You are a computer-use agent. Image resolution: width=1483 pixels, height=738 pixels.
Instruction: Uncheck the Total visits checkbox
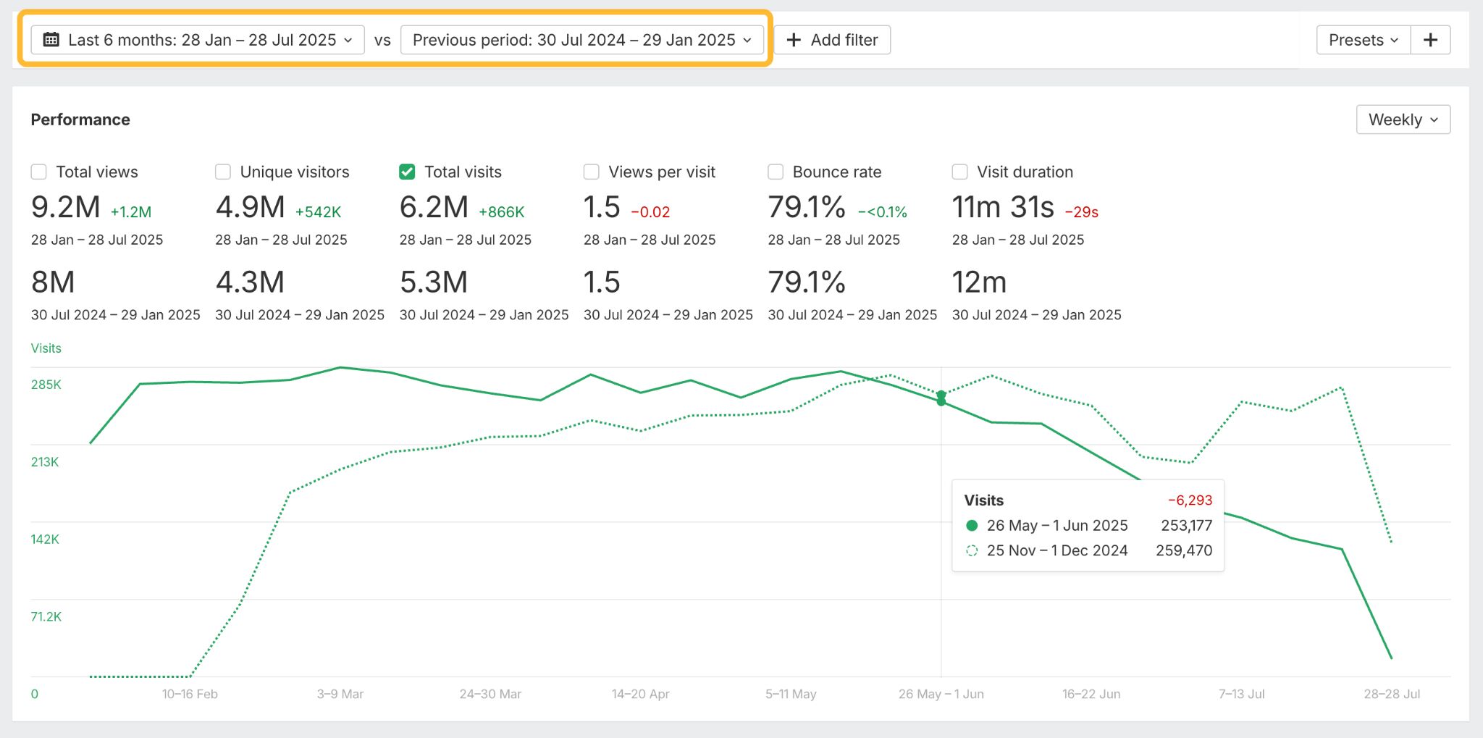406,172
